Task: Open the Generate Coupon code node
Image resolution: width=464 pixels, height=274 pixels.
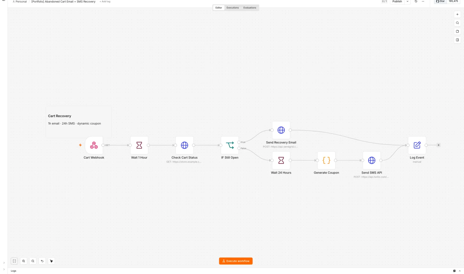Action: tap(326, 160)
